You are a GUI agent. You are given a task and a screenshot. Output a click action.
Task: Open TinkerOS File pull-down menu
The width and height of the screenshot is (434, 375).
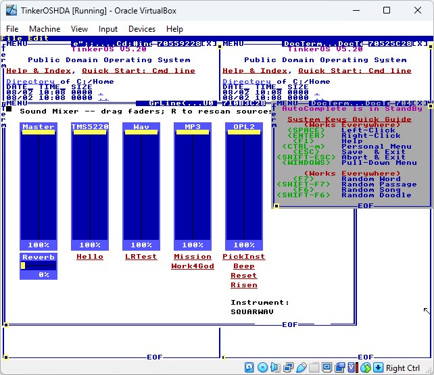pos(11,38)
